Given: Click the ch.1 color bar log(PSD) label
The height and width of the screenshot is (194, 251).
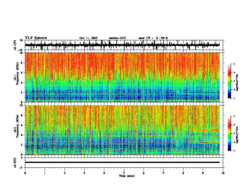Looking at the screenshot, I should [237, 83].
